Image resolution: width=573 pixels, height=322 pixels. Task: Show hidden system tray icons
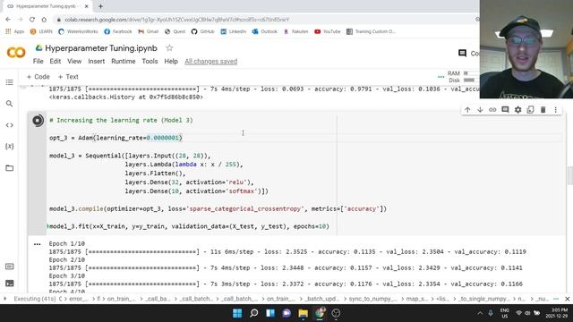coord(480,313)
